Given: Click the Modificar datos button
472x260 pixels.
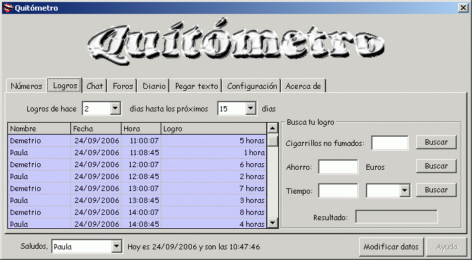Looking at the screenshot, I should tap(391, 247).
